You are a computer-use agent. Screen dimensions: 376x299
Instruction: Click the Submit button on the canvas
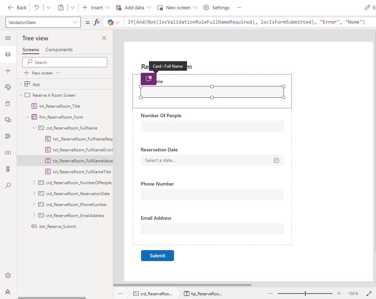click(x=157, y=255)
